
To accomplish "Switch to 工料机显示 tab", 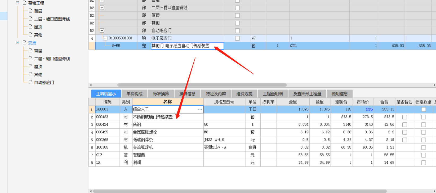I will 106,94.
